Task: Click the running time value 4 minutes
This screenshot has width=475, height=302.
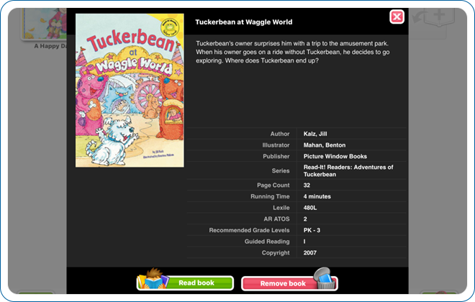Action: pos(317,196)
